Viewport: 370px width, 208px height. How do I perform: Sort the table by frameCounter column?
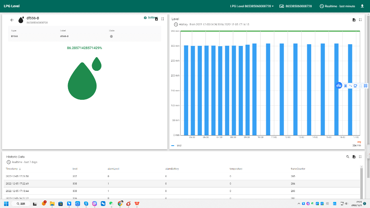point(298,169)
